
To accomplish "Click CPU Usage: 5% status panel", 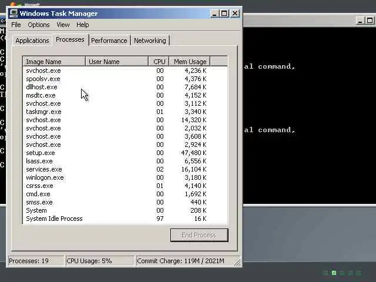I will (x=100, y=261).
